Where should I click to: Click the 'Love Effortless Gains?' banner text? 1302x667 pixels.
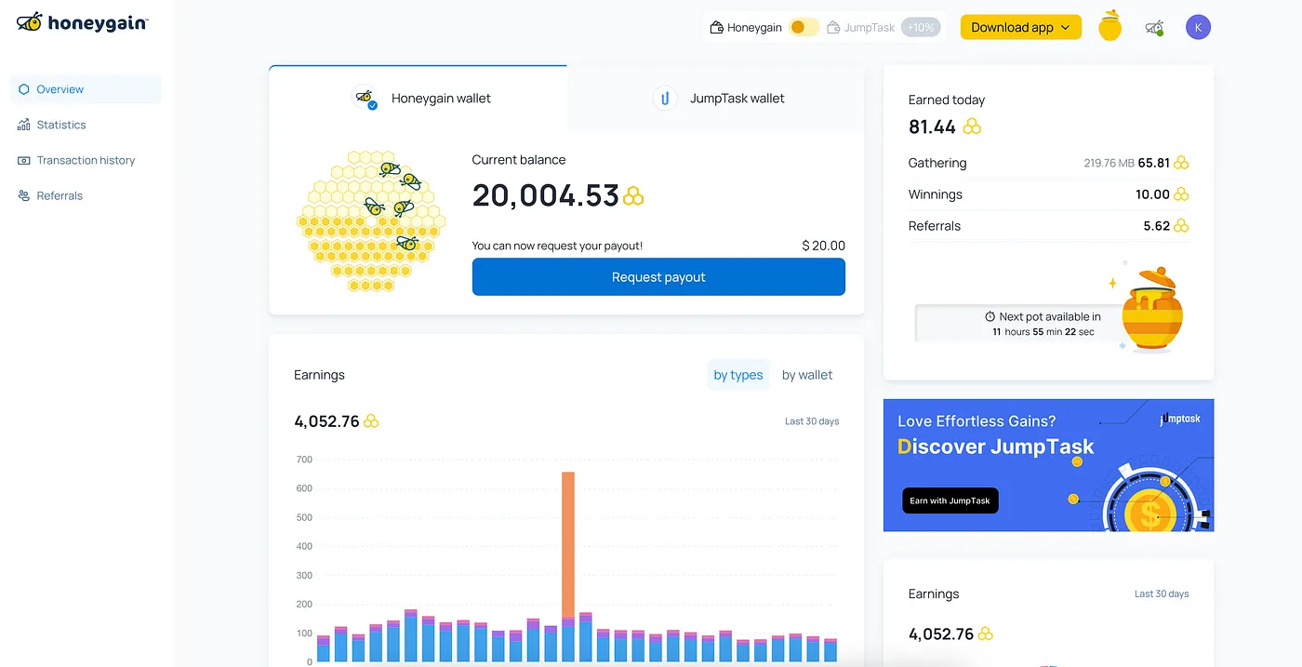click(x=976, y=421)
